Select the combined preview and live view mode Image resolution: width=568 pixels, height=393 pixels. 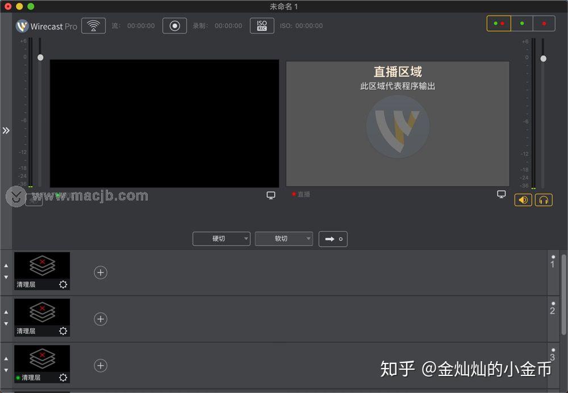pyautogui.click(x=498, y=23)
